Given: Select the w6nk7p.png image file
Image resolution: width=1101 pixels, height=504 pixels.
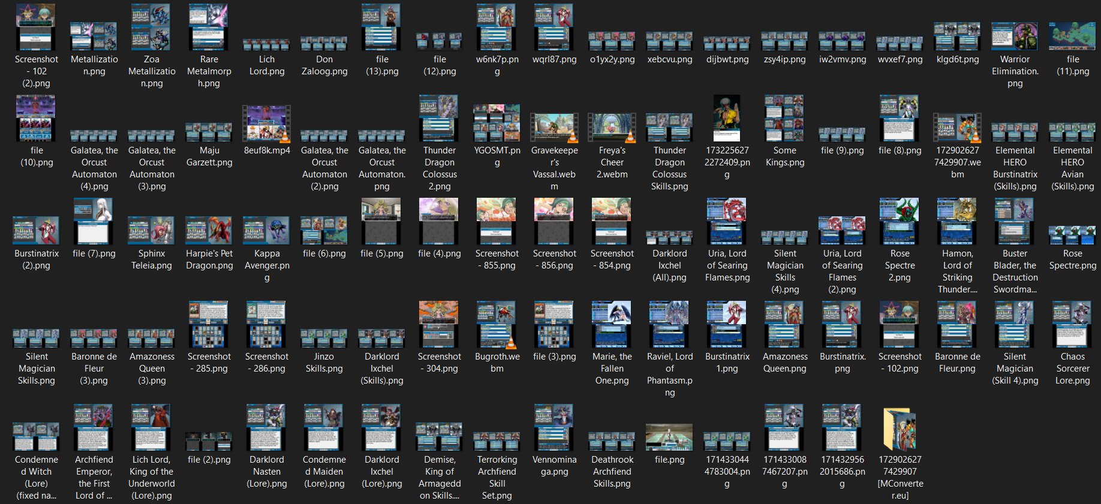Looking at the screenshot, I should coord(497,27).
